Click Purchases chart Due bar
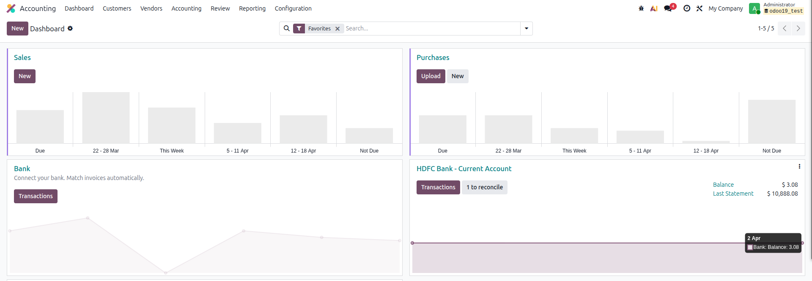 pos(443,129)
